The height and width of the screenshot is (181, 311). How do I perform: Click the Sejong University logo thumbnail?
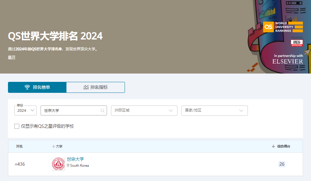pos(58,164)
